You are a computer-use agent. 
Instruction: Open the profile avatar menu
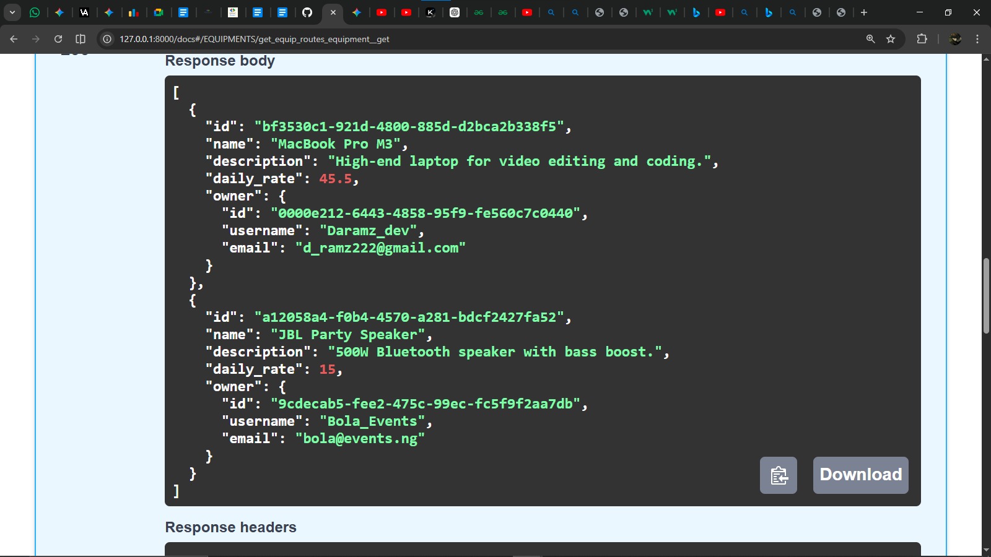(x=955, y=39)
